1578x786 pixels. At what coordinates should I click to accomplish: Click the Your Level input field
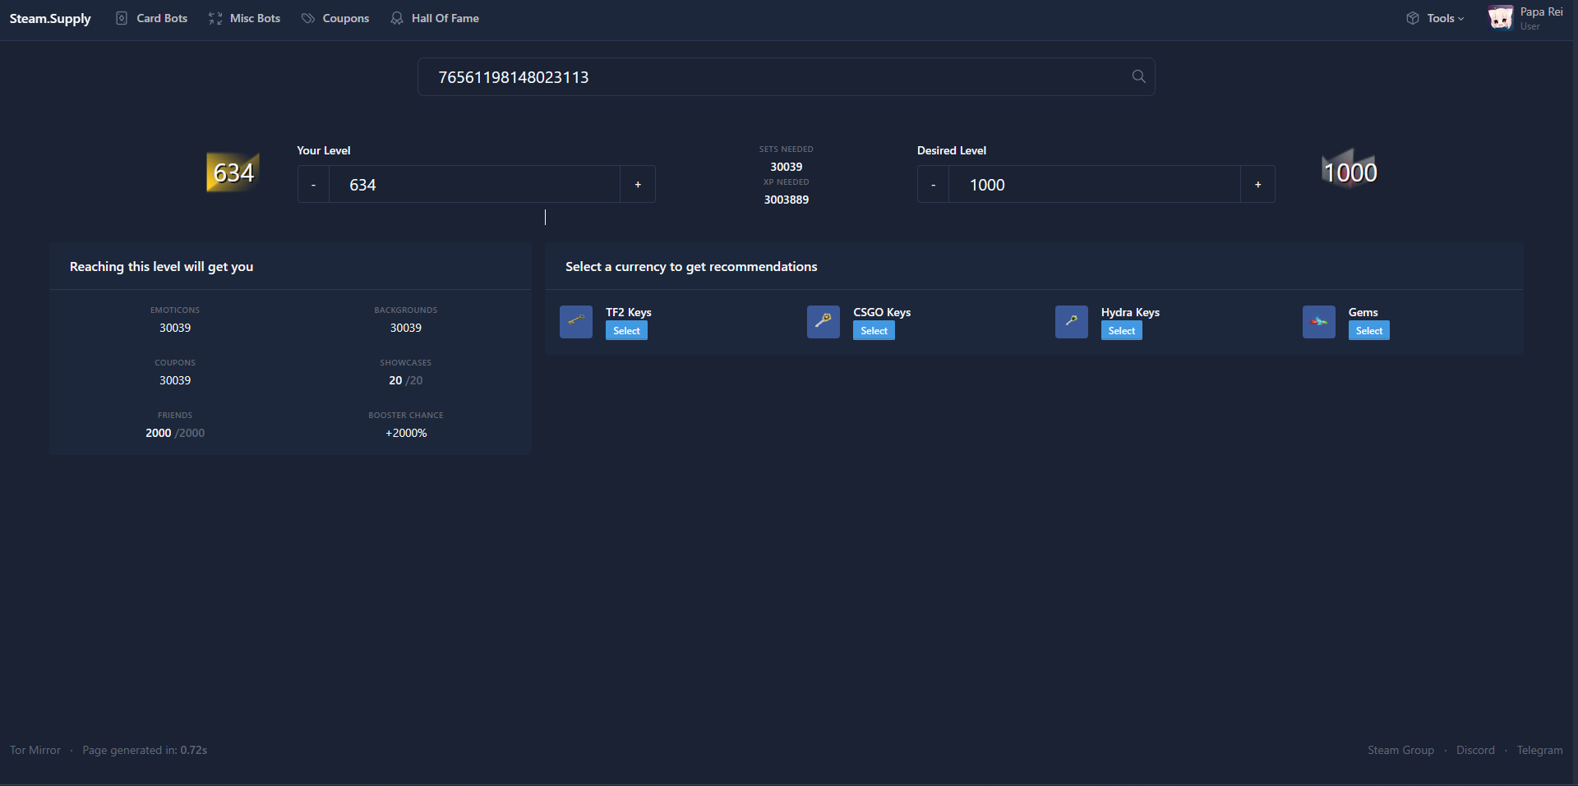pos(475,184)
